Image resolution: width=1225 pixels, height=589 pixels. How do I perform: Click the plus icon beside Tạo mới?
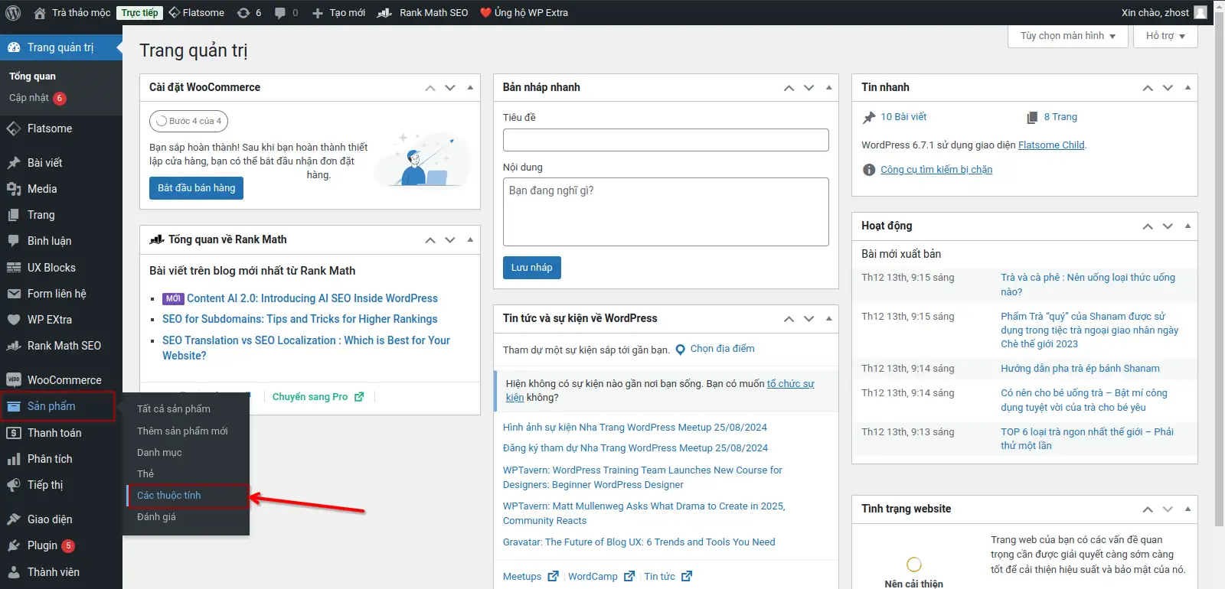click(x=317, y=13)
